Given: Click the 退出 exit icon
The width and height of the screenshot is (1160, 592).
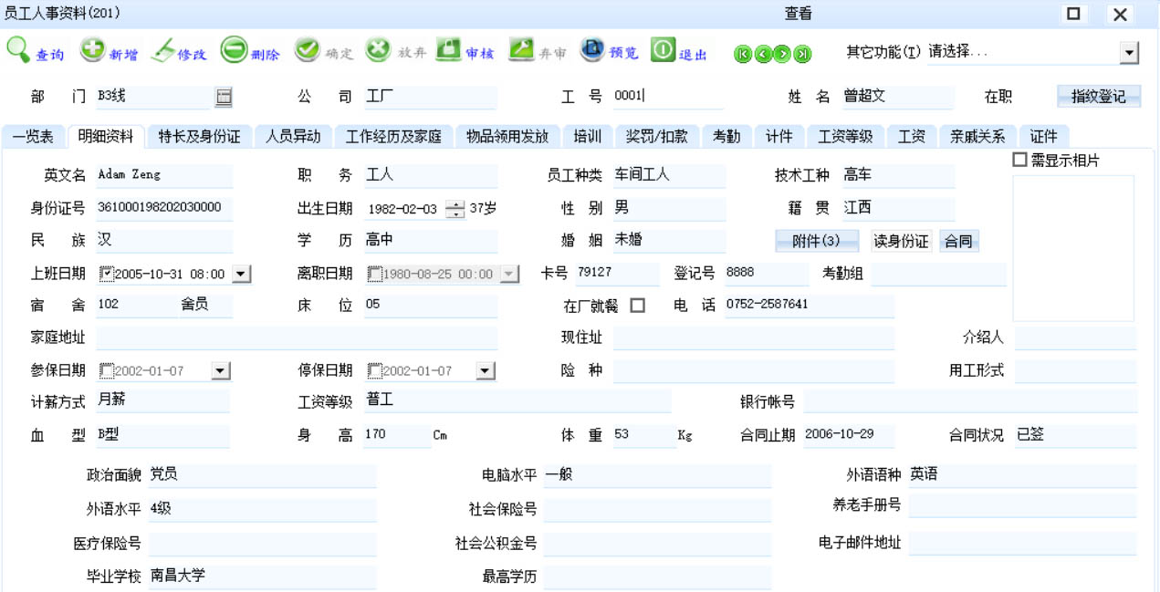Looking at the screenshot, I should click(663, 50).
